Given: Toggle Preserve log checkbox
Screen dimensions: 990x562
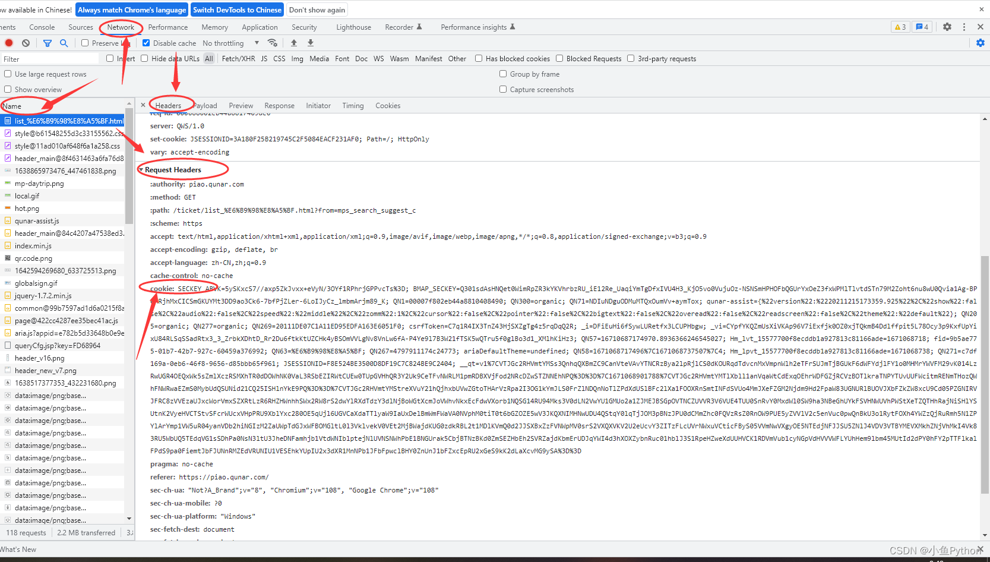Looking at the screenshot, I should [x=85, y=43].
